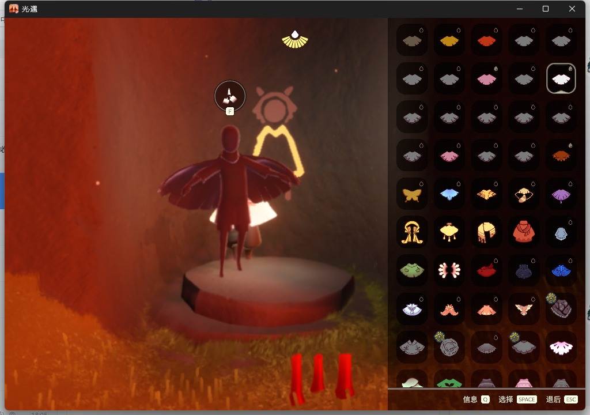
Task: Choose the gray rose-swirl cape with badge
Action: (x=449, y=347)
